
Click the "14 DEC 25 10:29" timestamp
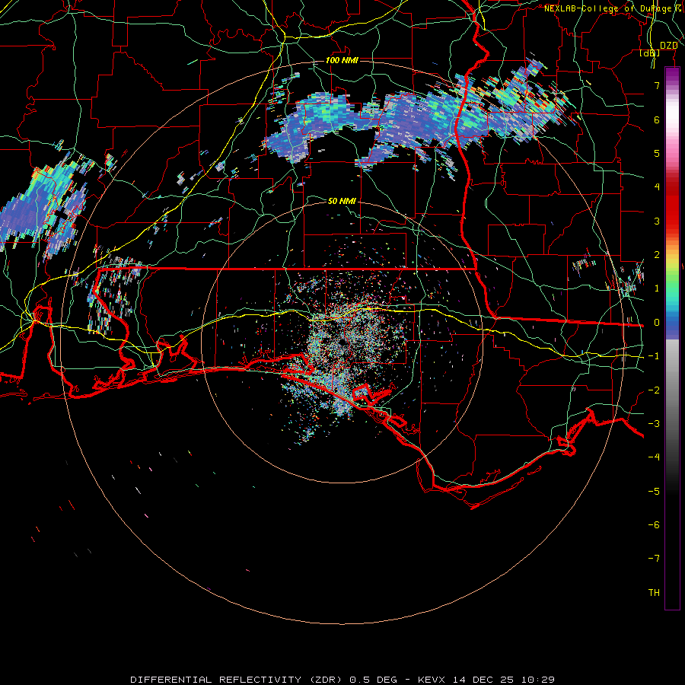click(504, 680)
